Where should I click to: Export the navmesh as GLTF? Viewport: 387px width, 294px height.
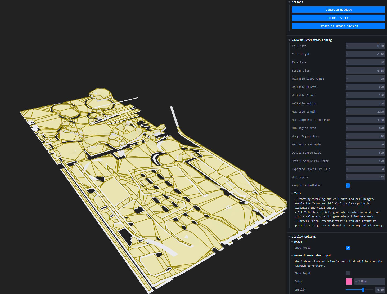[338, 18]
